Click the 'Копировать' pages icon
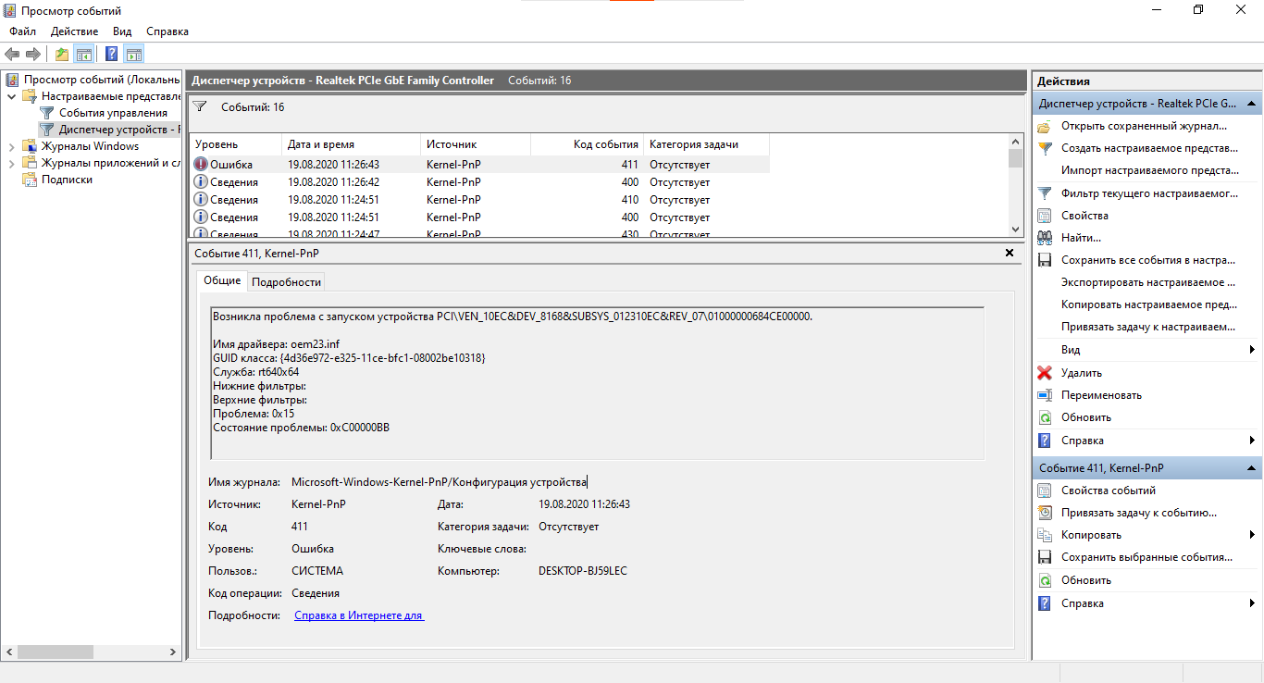Screen dimensions: 1264x683 [x=1045, y=535]
